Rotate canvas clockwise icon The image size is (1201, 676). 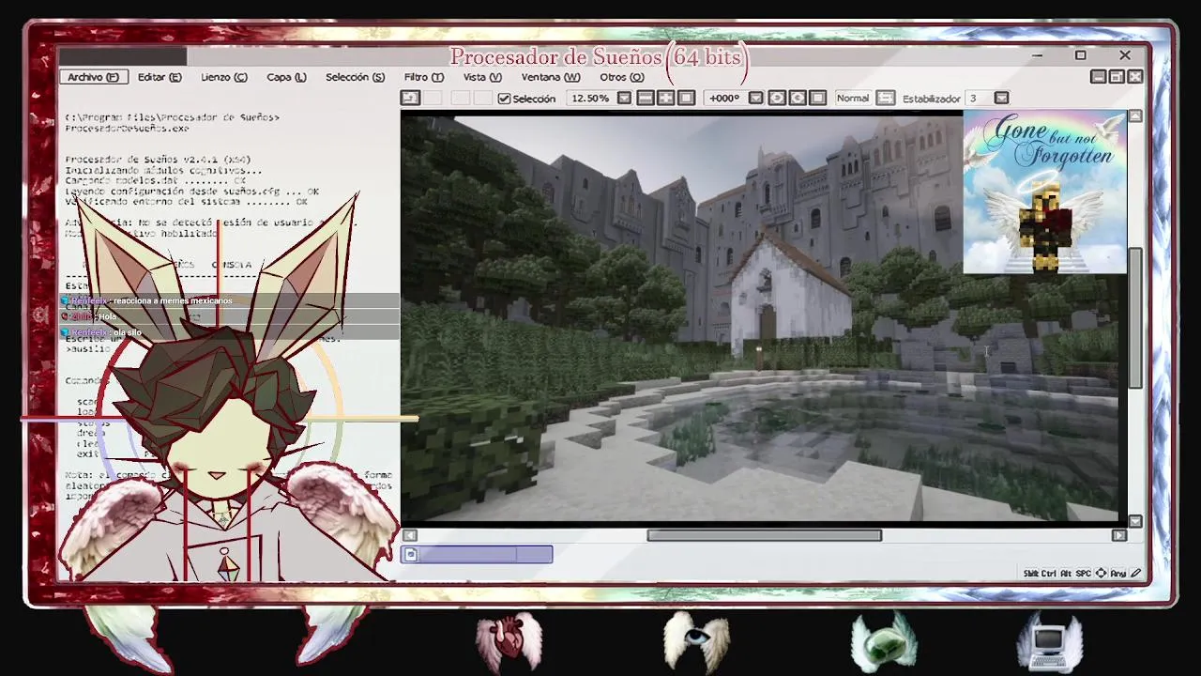[798, 98]
